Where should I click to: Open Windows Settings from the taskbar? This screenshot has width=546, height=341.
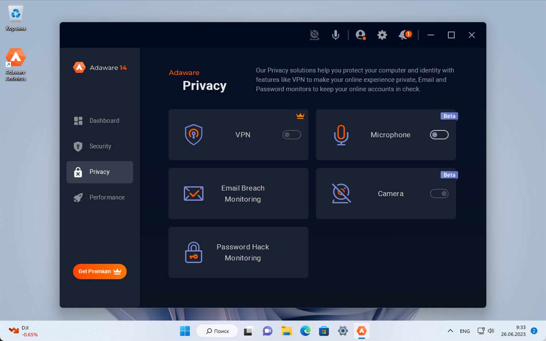tap(343, 331)
